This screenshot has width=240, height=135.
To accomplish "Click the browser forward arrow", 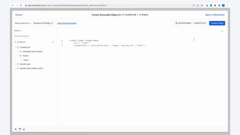I will (17, 5).
